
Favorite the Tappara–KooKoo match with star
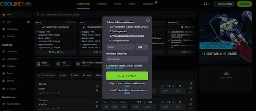tap(97, 102)
